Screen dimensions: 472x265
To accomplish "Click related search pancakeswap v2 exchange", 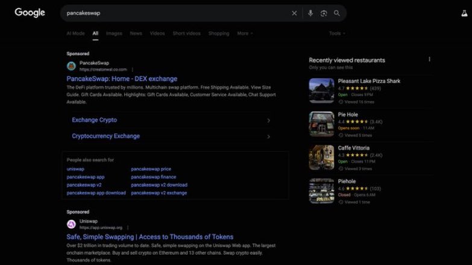I will click(159, 193).
